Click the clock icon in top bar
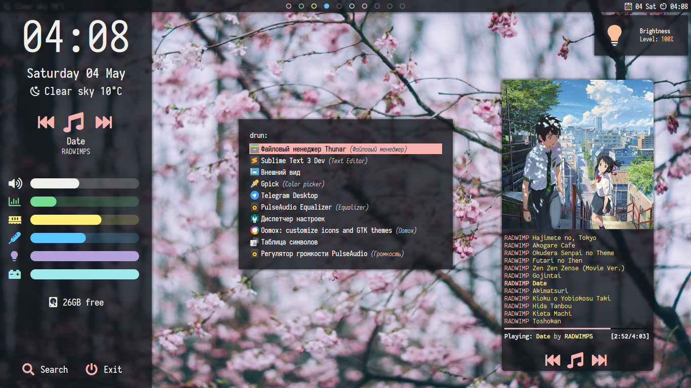The width and height of the screenshot is (691, 388). click(x=663, y=7)
